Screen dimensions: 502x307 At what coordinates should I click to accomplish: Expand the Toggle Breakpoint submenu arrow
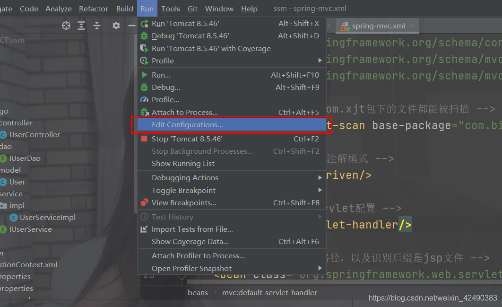pos(320,190)
